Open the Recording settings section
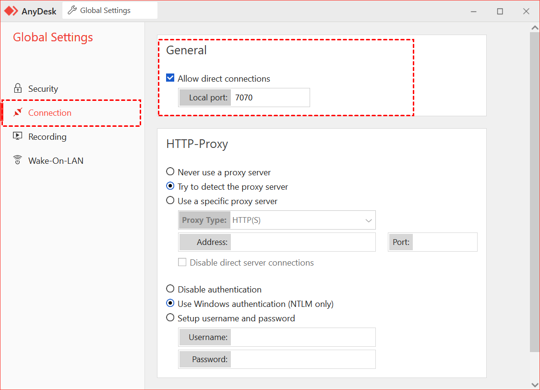This screenshot has width=540, height=390. click(x=47, y=137)
